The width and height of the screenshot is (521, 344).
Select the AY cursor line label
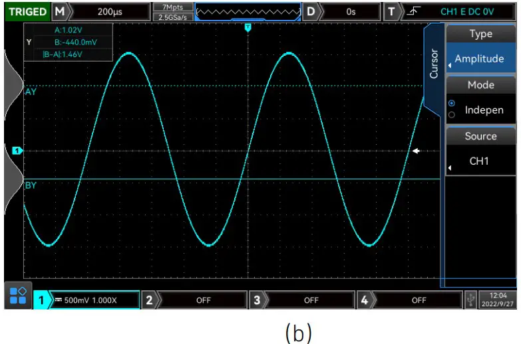click(31, 92)
